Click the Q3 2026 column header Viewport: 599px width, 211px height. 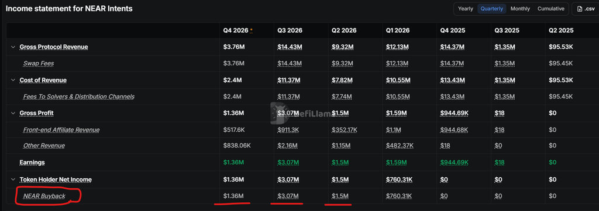click(290, 30)
